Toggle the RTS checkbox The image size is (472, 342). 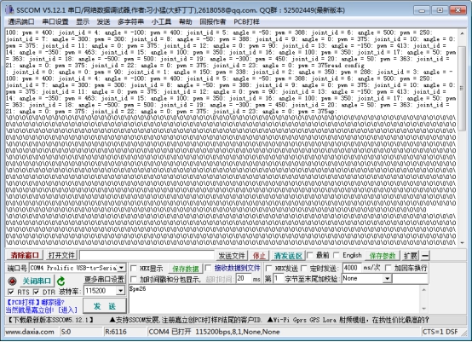11,292
